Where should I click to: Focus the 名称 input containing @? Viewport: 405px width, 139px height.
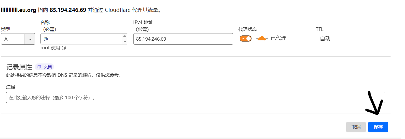pyautogui.click(x=84, y=39)
